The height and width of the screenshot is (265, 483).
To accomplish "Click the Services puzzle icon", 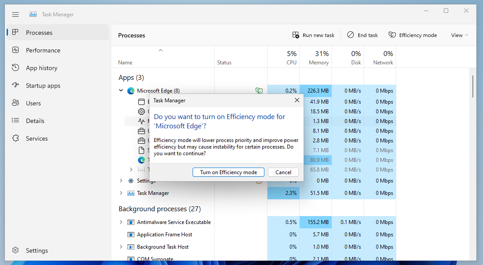I will pos(15,138).
